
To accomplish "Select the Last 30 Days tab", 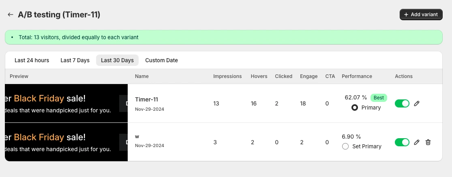I will point(117,60).
